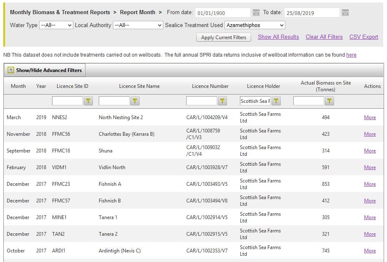Click filter icon for Licence Number
This screenshot has width=387, height=262.
pos(222,101)
